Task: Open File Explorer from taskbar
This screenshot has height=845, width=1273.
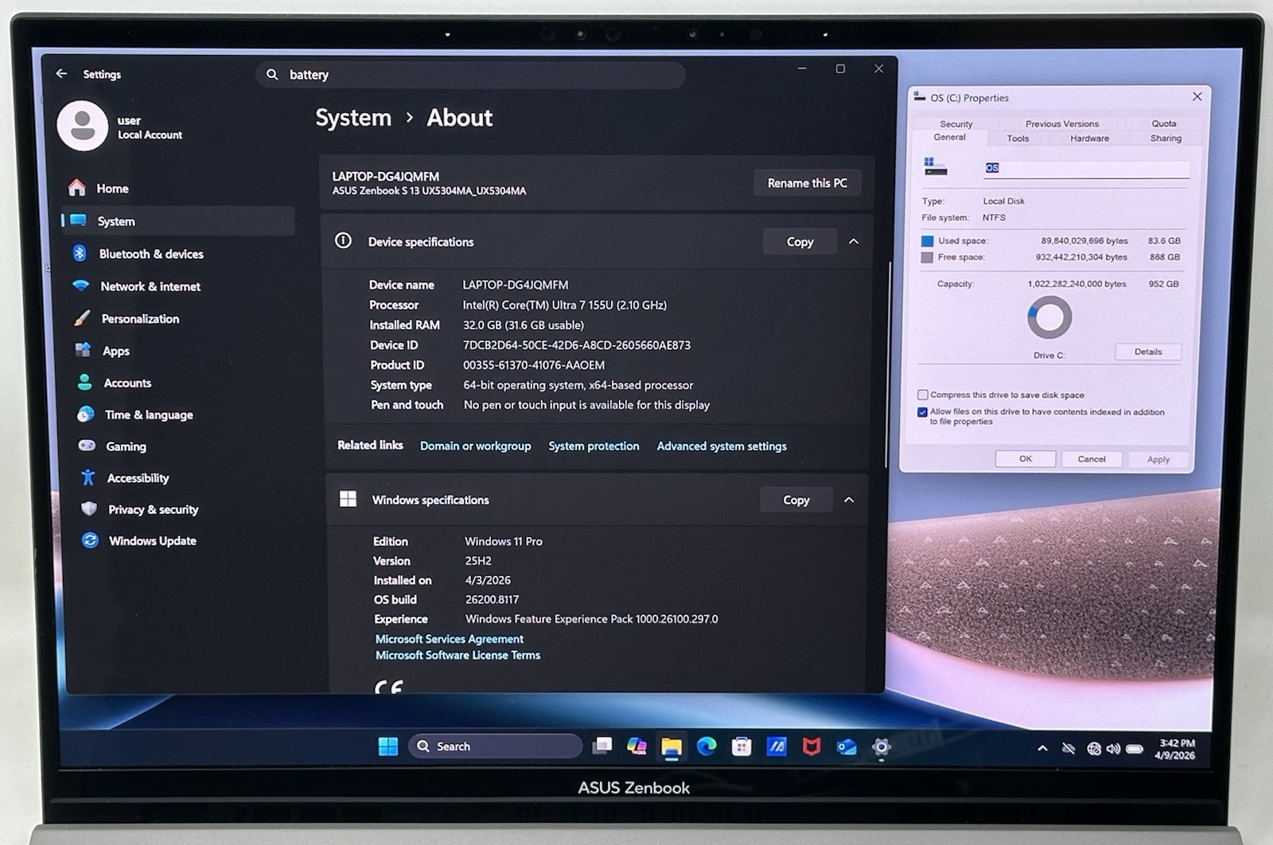Action: (x=672, y=746)
